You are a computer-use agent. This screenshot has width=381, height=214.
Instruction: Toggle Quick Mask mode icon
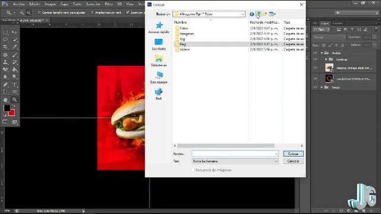[5, 121]
